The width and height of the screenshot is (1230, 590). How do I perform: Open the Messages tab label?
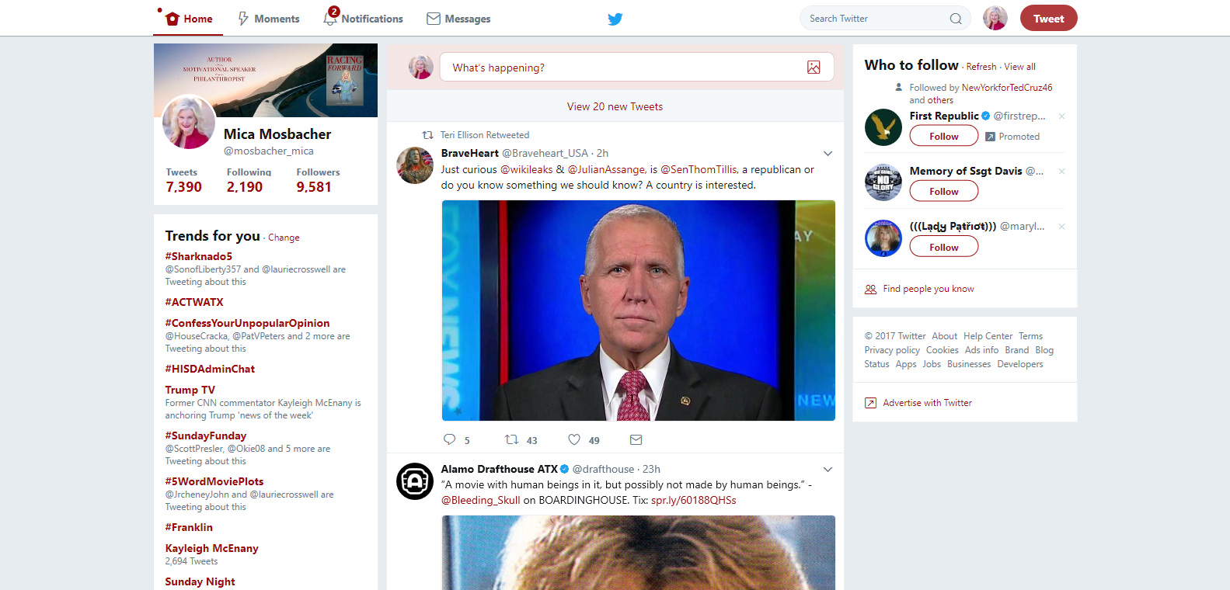(468, 19)
